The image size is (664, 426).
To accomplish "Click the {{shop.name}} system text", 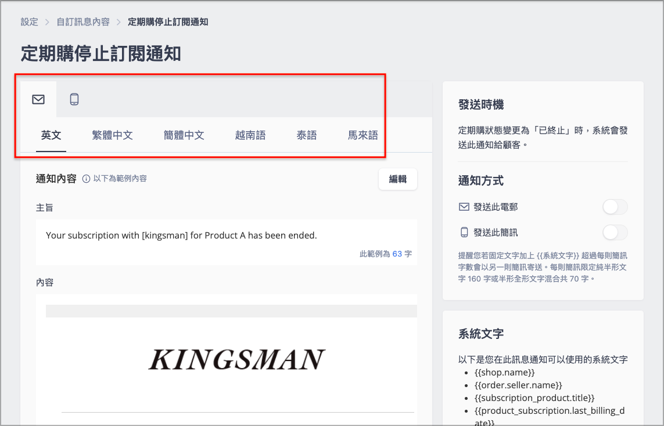I will pyautogui.click(x=504, y=372).
